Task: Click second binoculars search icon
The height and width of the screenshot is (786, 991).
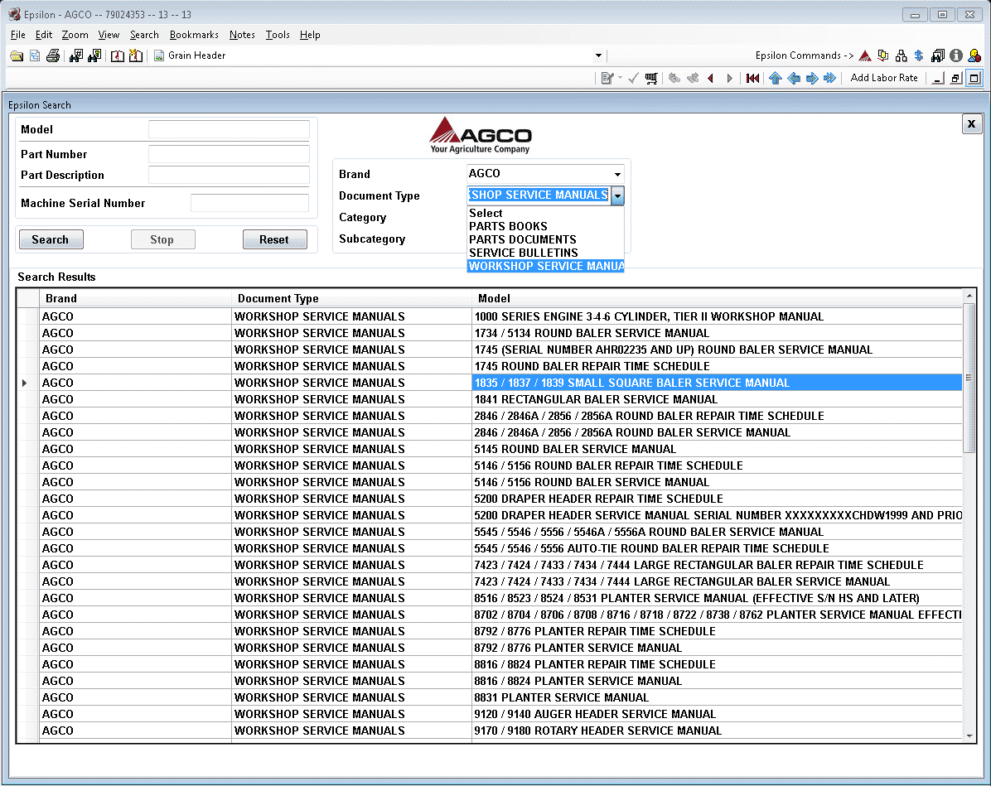Action: [94, 55]
